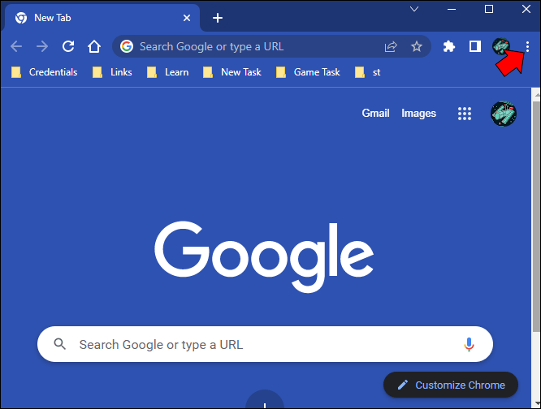Go back using the back arrow
Screen dimensions: 541x409
point(16,46)
